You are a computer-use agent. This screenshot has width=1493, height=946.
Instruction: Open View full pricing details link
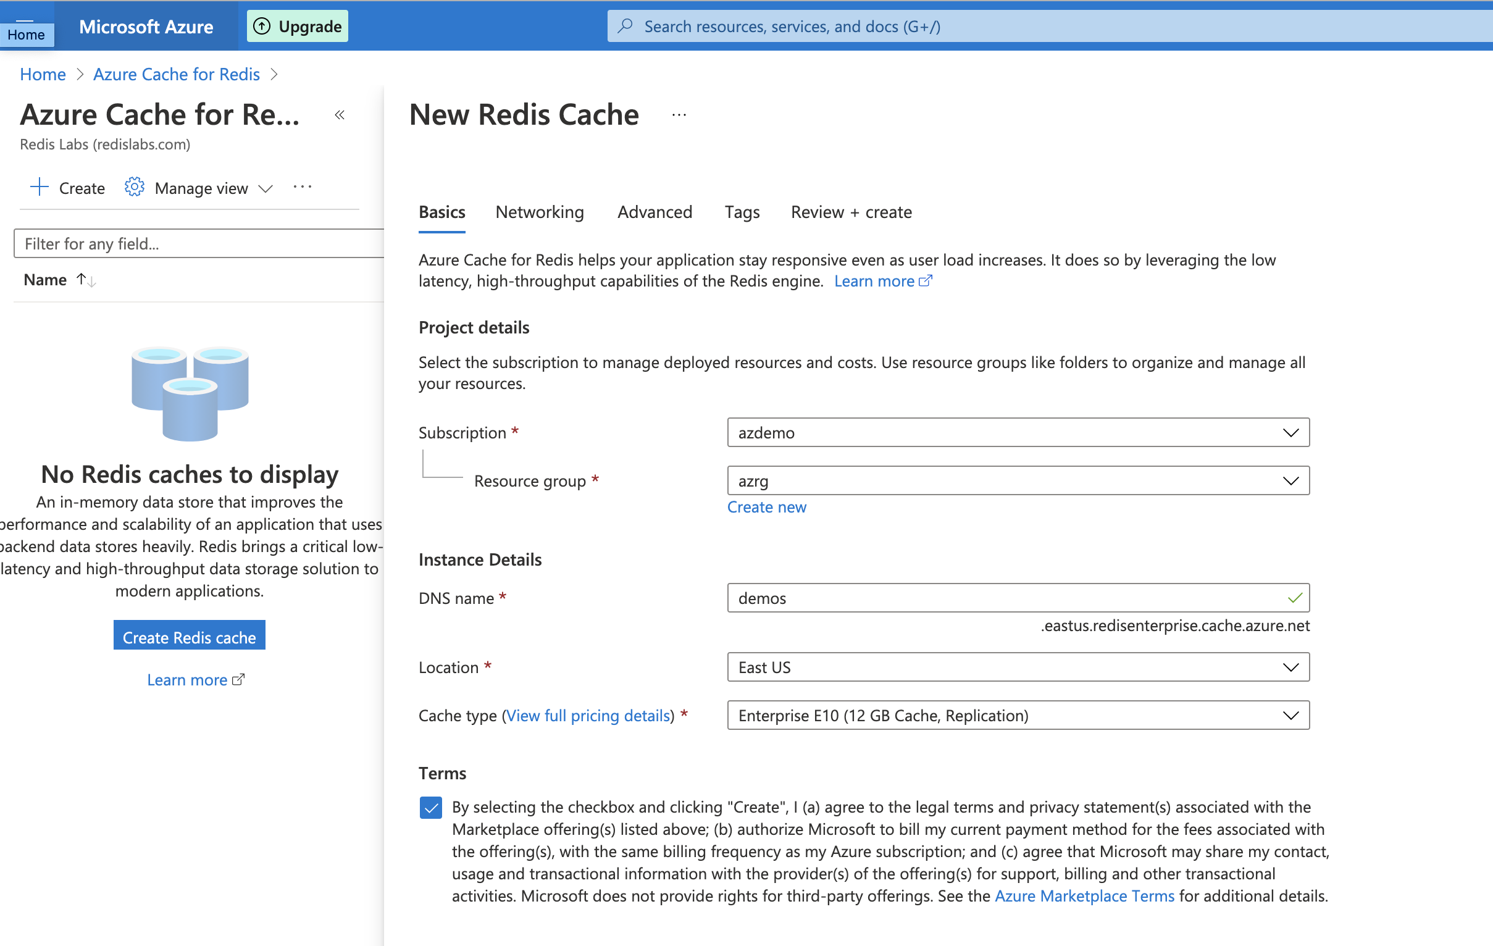(588, 716)
